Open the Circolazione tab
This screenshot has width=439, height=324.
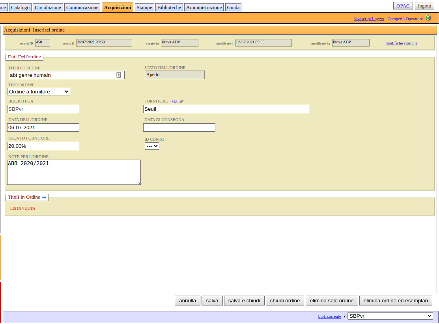pos(48,7)
